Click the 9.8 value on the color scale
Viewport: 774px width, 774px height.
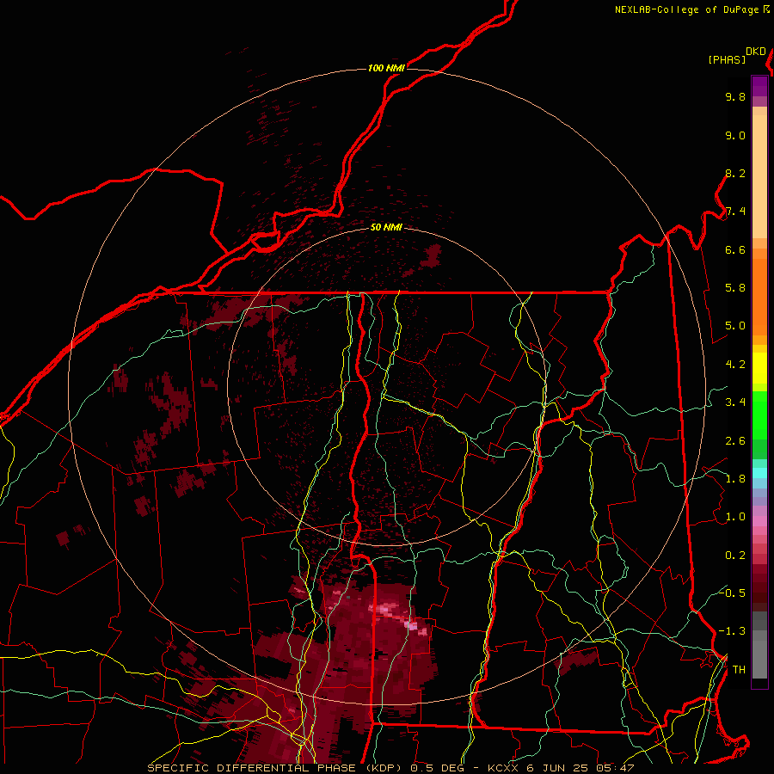pyautogui.click(x=735, y=96)
